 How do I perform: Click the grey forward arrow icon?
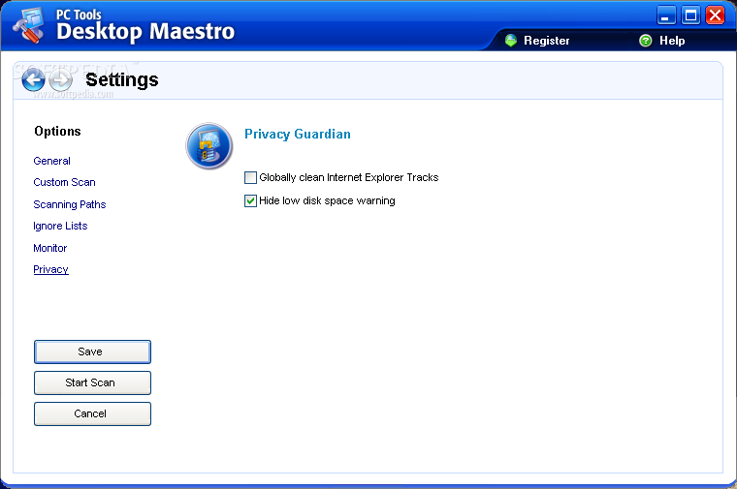(x=61, y=79)
